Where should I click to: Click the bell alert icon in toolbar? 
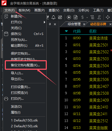pyautogui.click(x=53, y=17)
